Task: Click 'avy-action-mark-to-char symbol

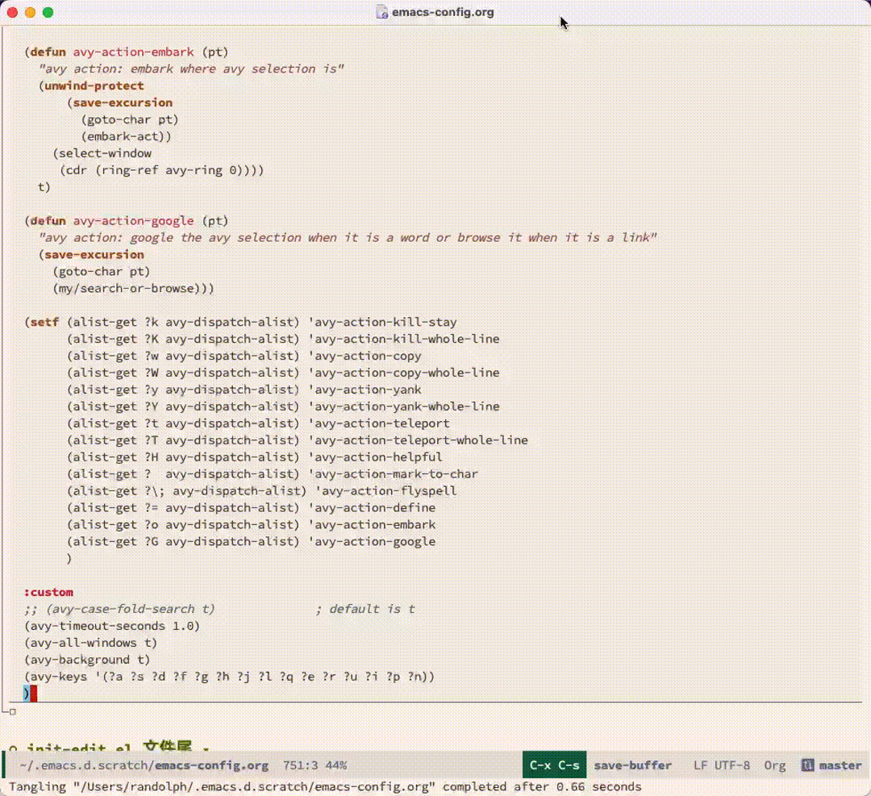Action: tap(393, 474)
